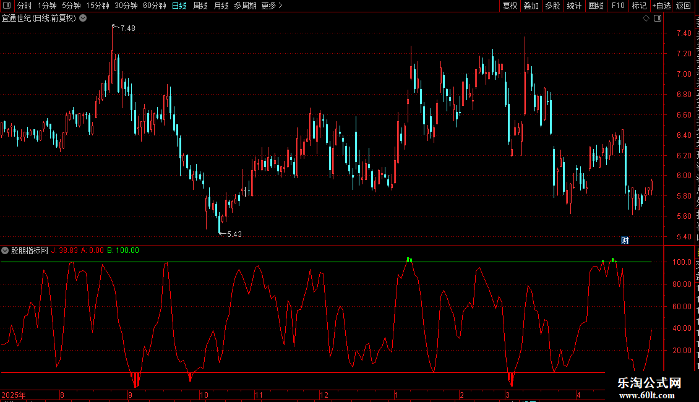Click the diamond icon above the price chart

click(x=646, y=19)
